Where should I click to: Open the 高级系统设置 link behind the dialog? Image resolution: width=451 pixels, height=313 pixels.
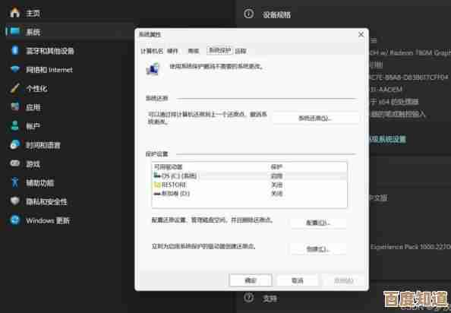coord(387,140)
